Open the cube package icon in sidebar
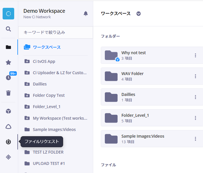 [x=8, y=111]
